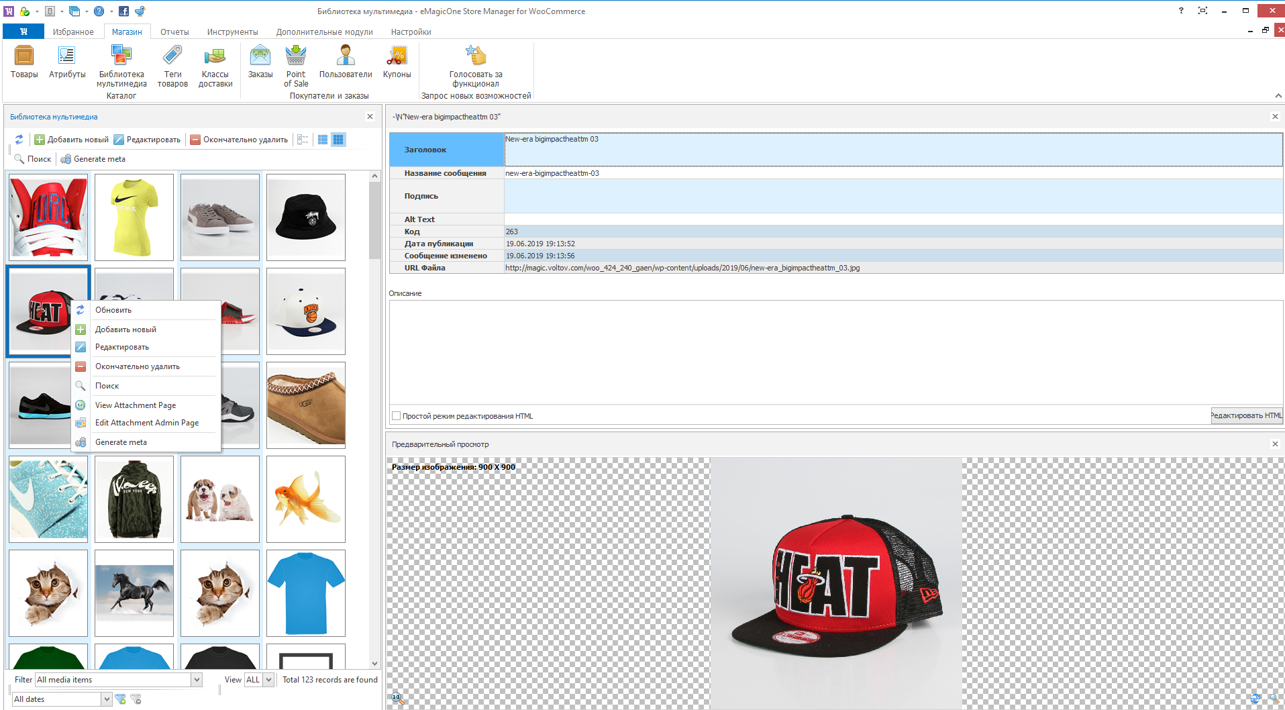Click the 1:1 zoom preview icon
The height and width of the screenshot is (710, 1285).
(397, 698)
